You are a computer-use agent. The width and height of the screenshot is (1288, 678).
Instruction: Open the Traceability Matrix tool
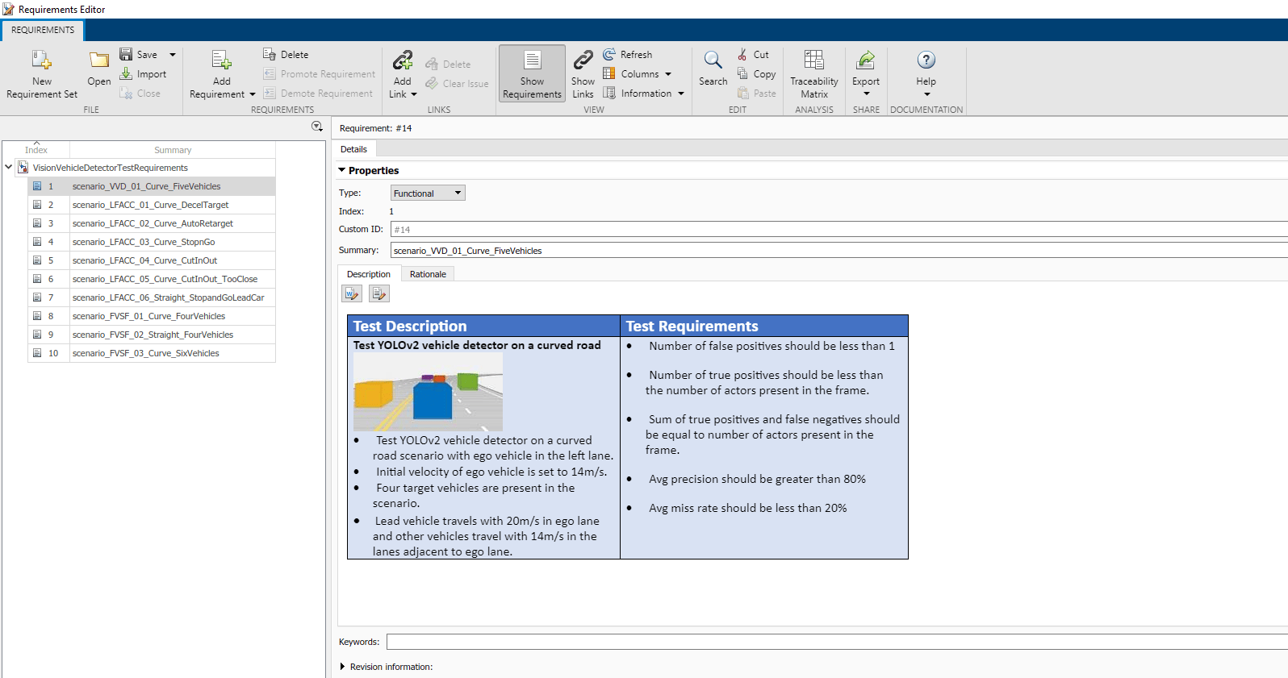[813, 60]
